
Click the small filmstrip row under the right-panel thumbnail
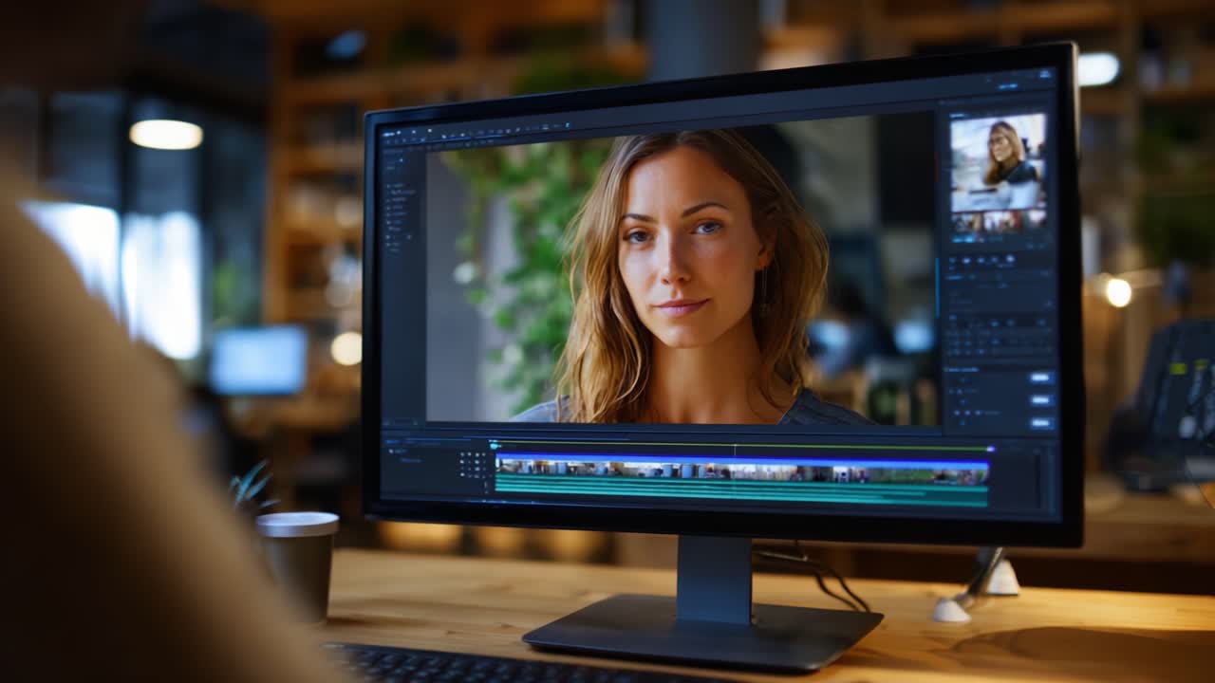[999, 221]
